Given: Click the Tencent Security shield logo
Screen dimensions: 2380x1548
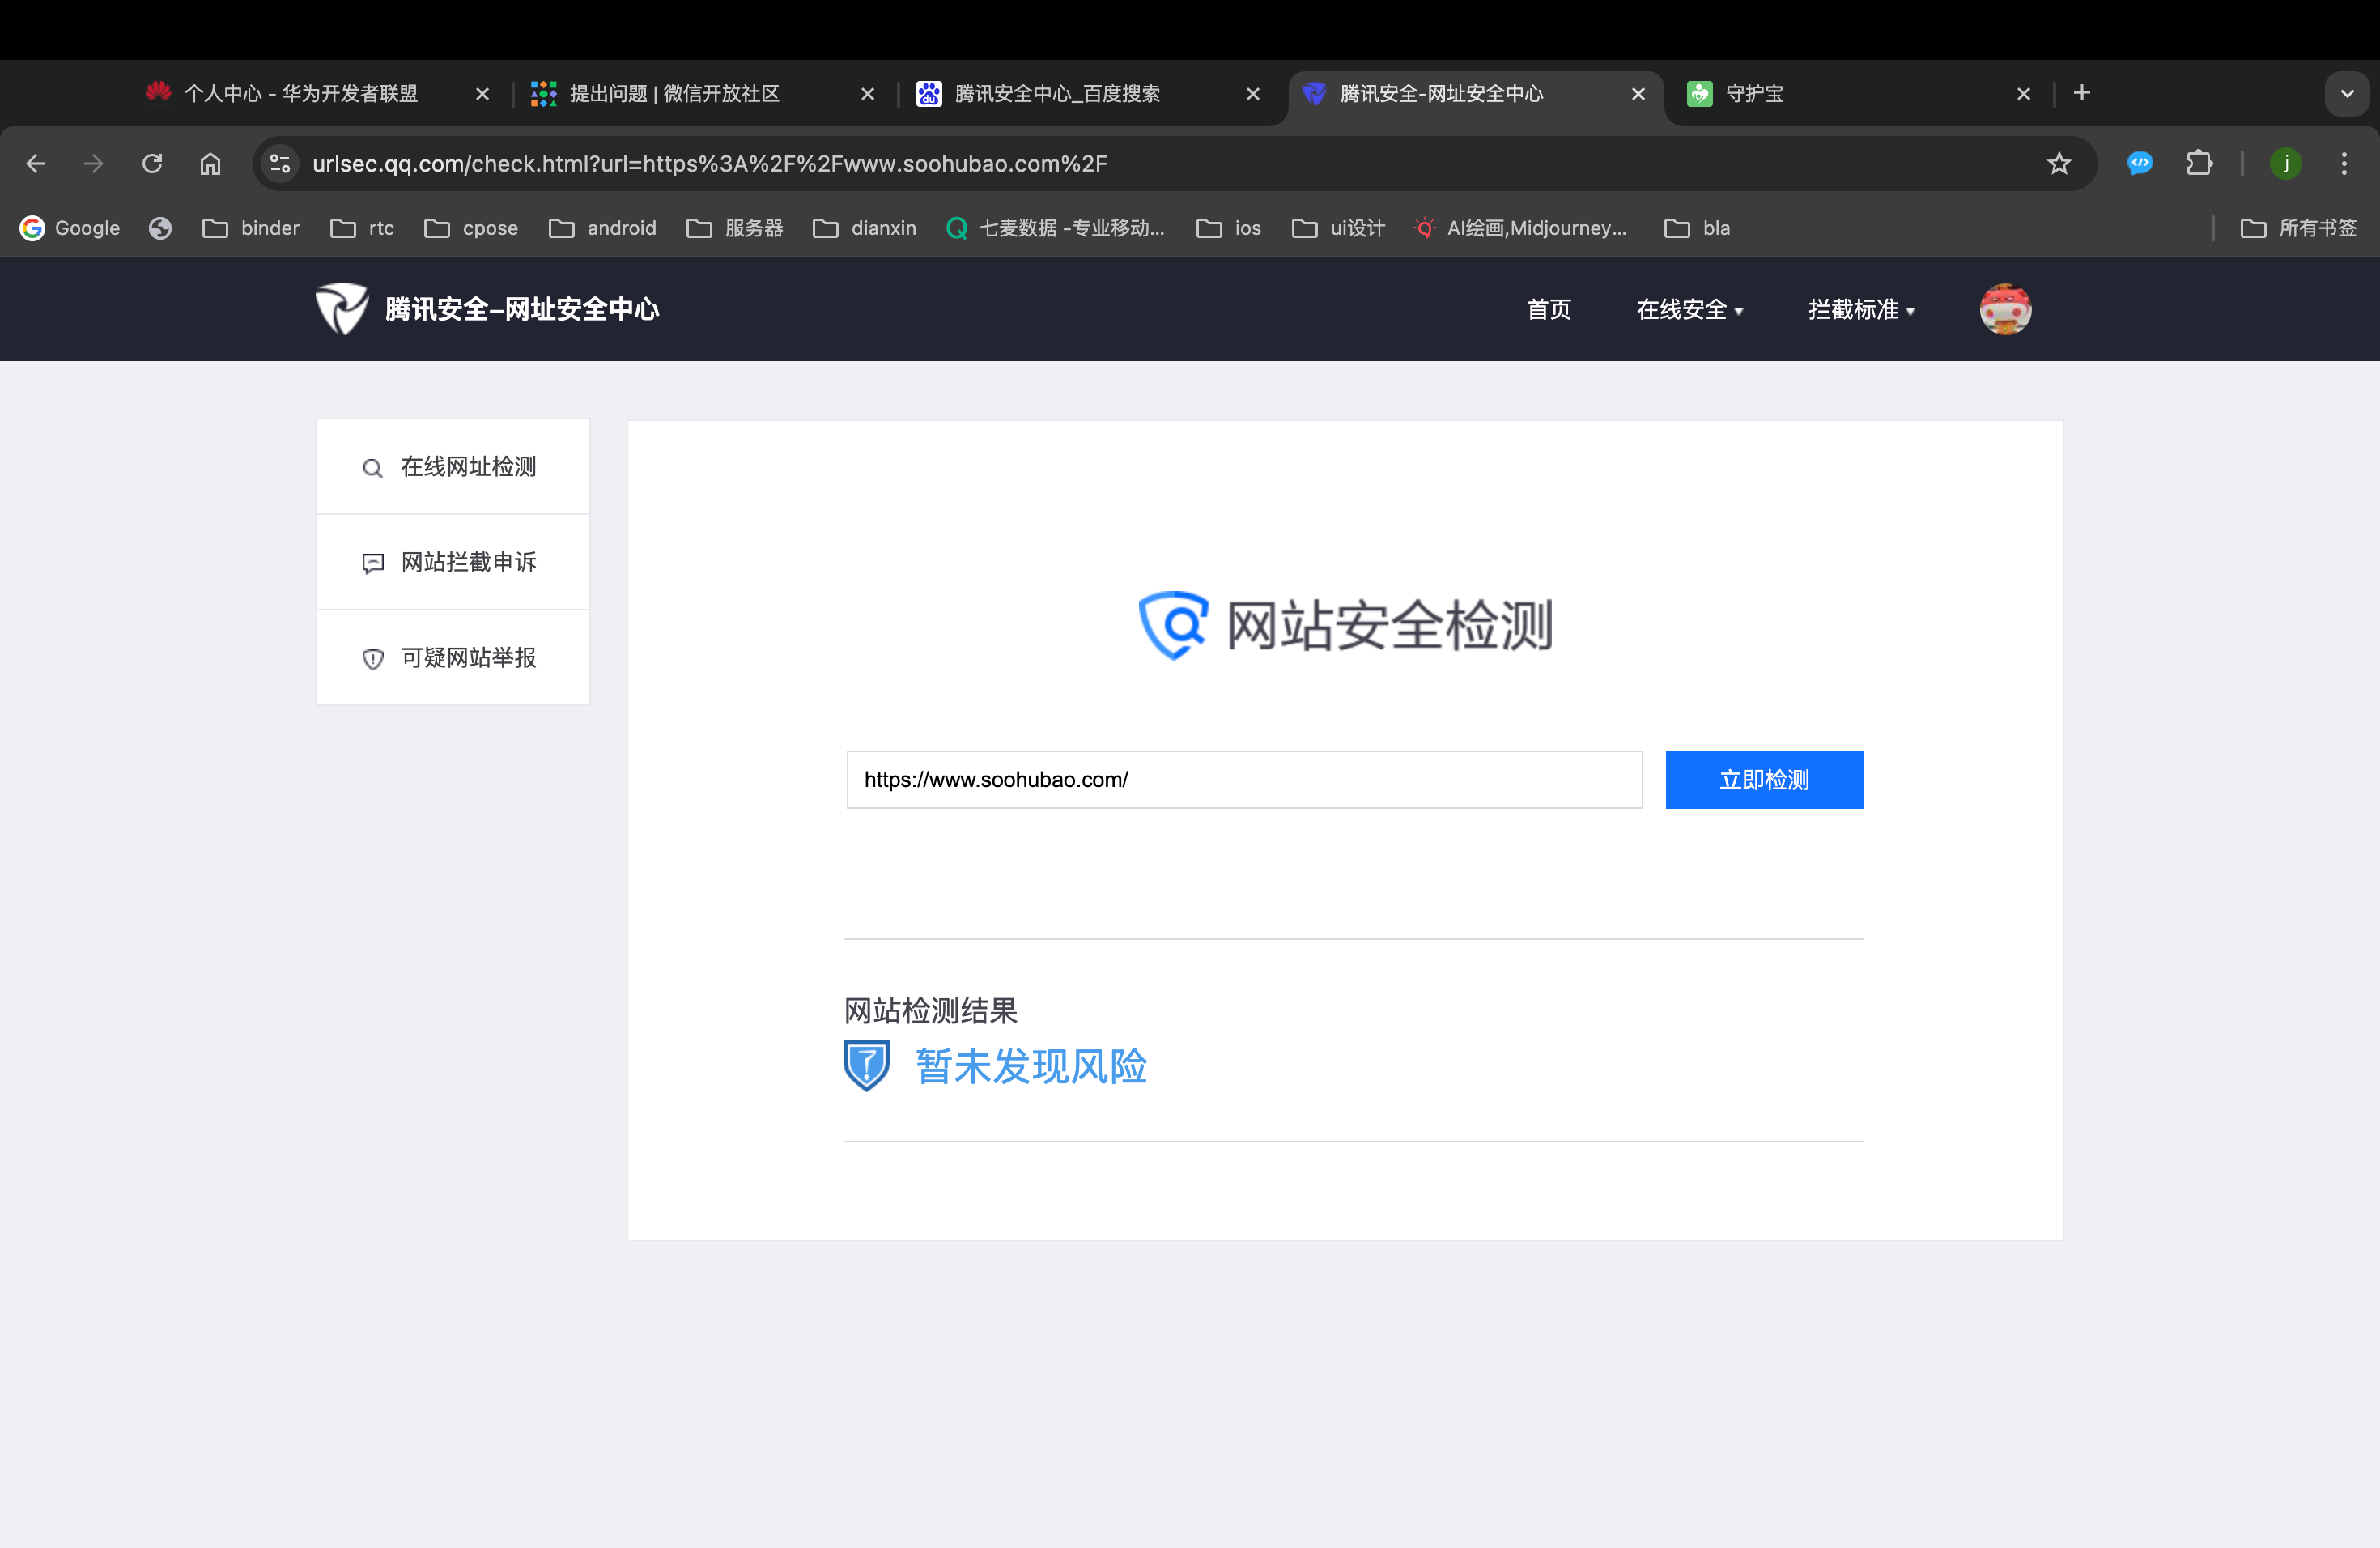Looking at the screenshot, I should click(342, 309).
